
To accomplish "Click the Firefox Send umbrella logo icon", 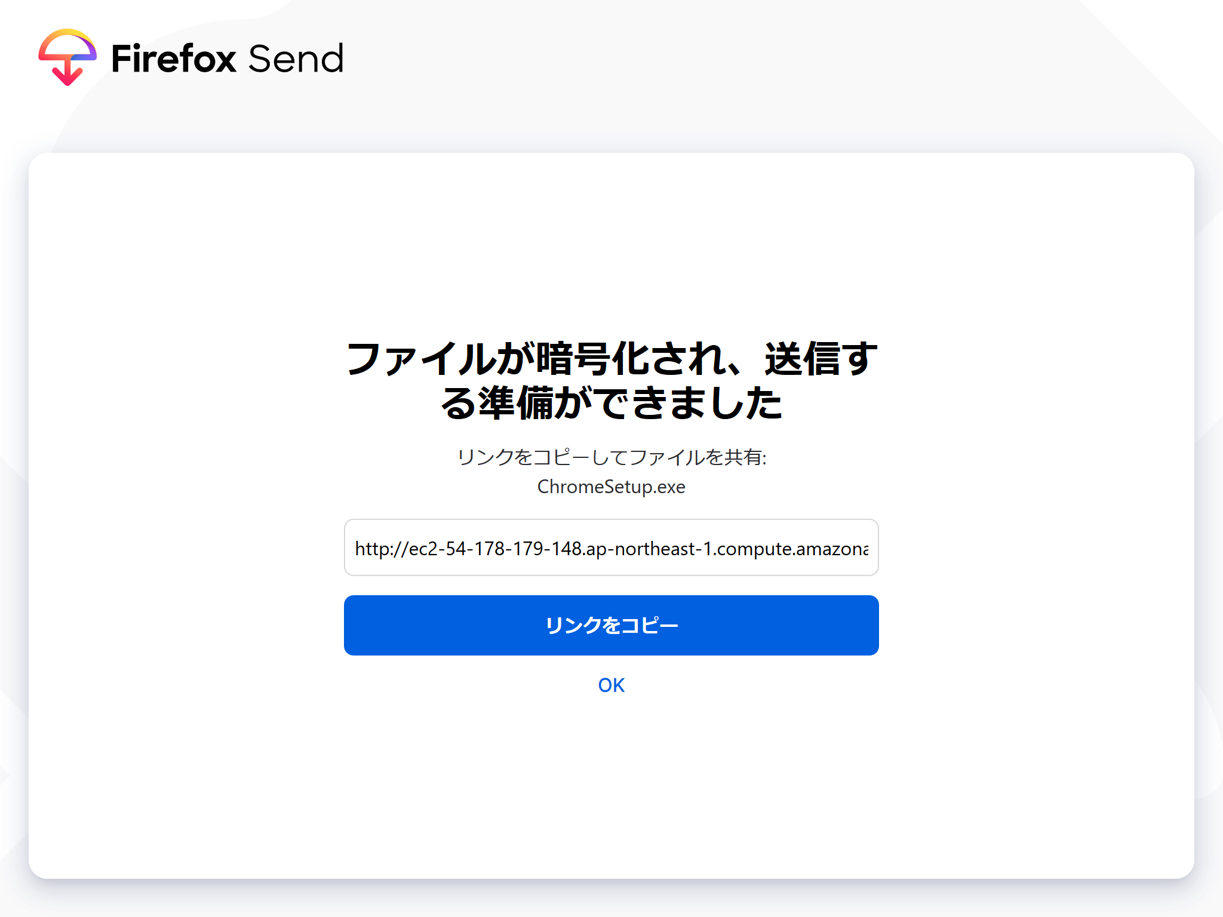I will click(67, 48).
